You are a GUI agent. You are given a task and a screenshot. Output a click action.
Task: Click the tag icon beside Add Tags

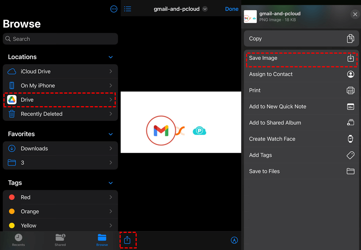click(350, 155)
